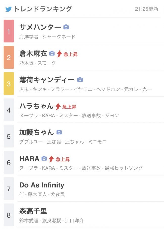Open camera icon next to 加護ちゃん
The width and height of the screenshot is (164, 229).
pos(59,132)
